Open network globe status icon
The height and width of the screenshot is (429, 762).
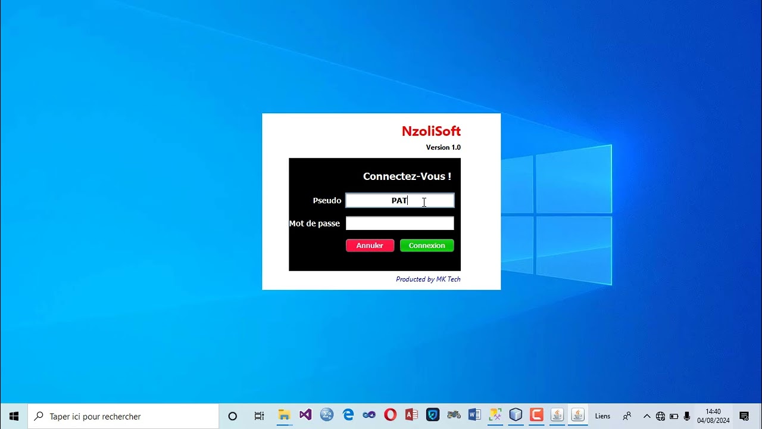660,416
